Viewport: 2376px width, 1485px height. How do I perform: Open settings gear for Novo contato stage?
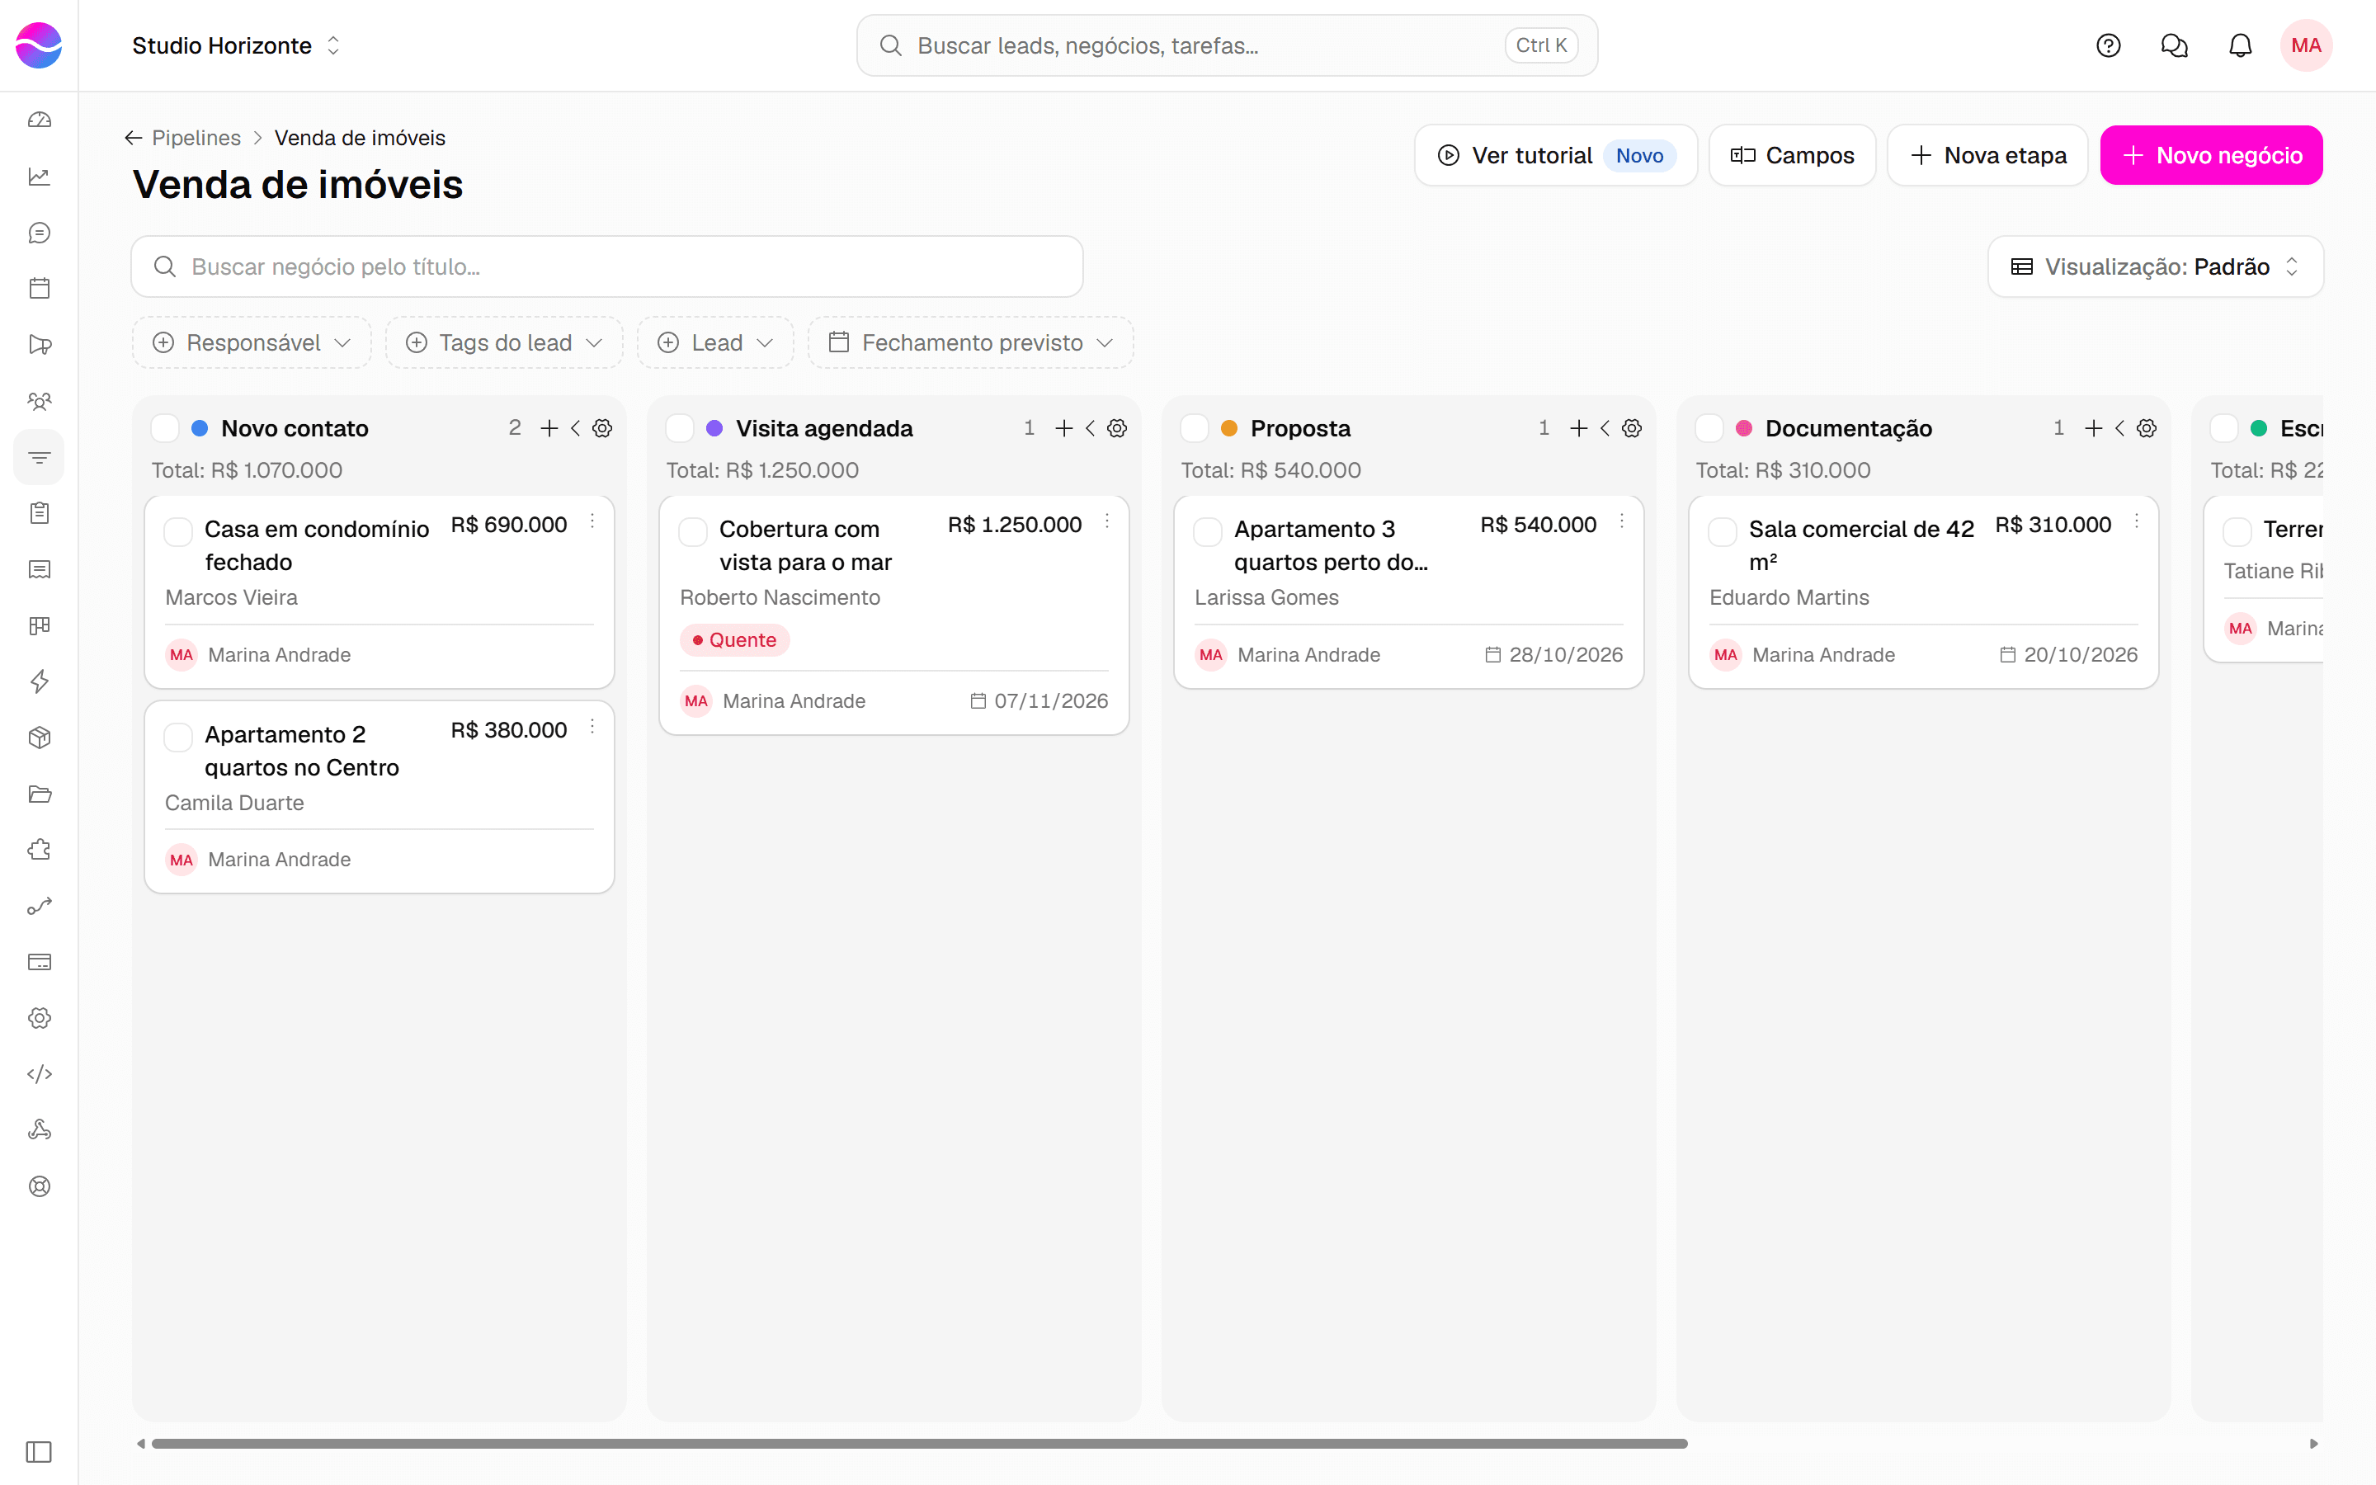coord(603,428)
